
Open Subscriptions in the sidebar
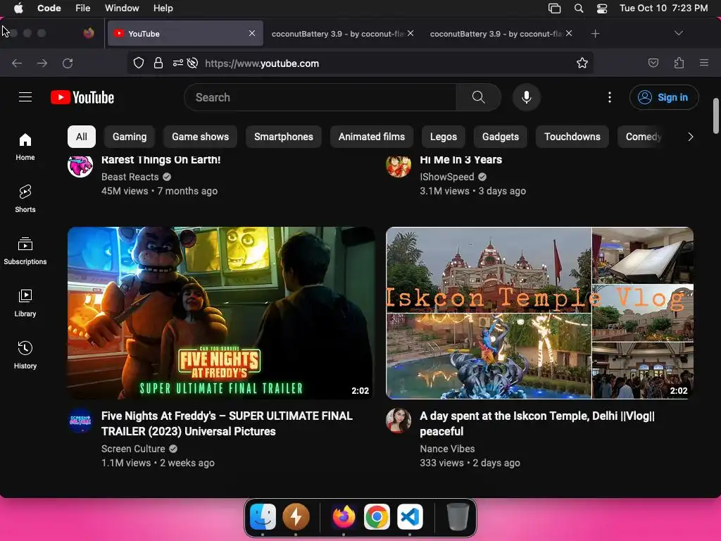point(25,251)
